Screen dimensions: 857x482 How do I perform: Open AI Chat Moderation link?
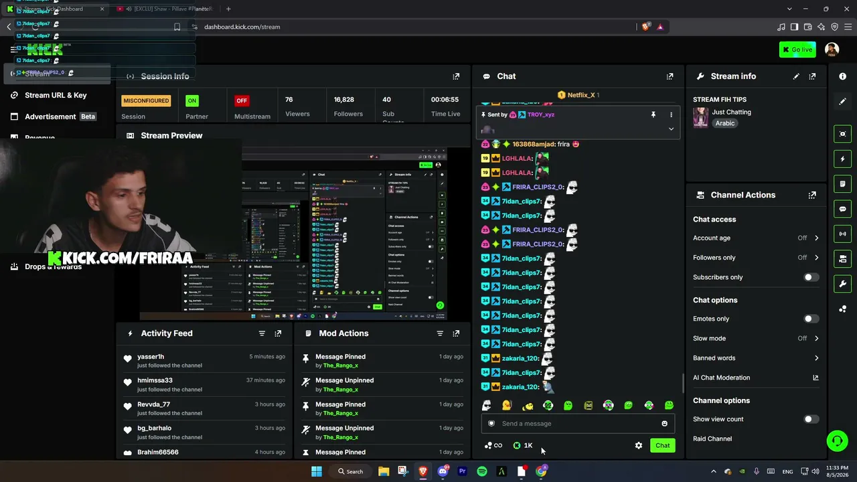(x=756, y=378)
